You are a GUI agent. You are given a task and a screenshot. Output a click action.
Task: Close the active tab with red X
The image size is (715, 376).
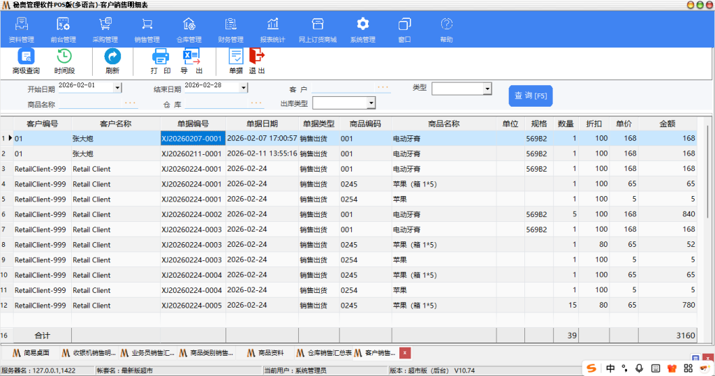click(405, 353)
